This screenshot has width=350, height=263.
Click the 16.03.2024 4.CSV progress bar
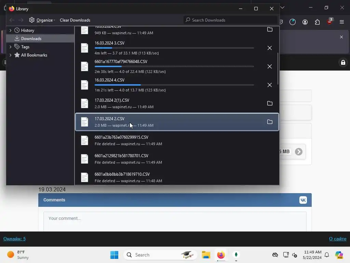pyautogui.click(x=174, y=85)
